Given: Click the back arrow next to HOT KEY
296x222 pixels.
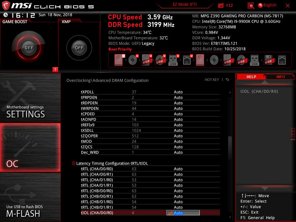Looking at the screenshot, I should click(227, 80).
